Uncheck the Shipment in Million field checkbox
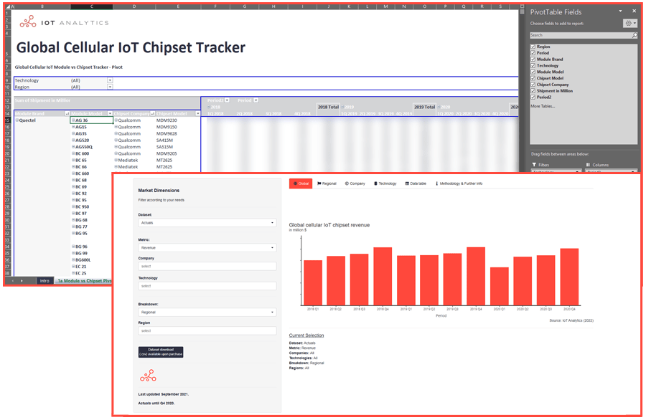 click(533, 91)
